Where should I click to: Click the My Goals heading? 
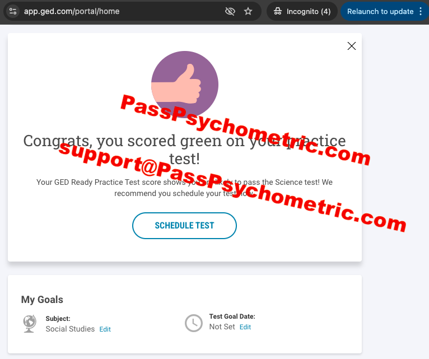tap(42, 300)
